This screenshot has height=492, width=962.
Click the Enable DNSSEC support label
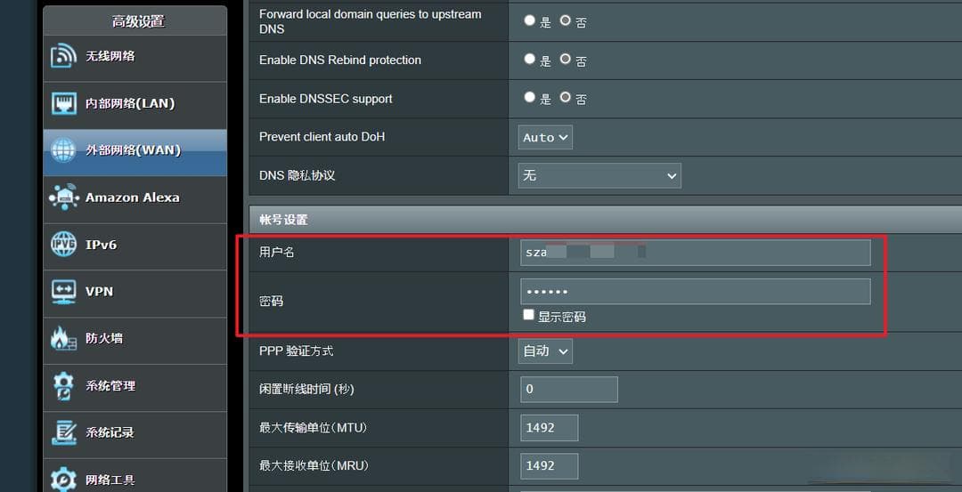click(326, 99)
